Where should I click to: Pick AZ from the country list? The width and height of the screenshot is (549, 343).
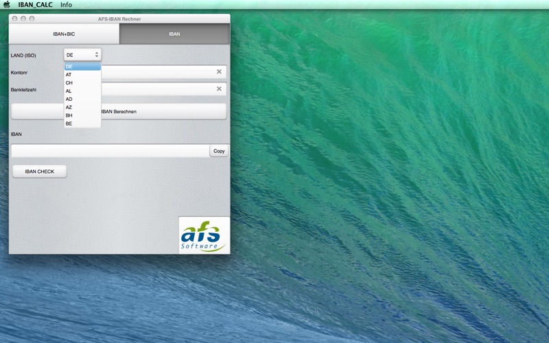tap(82, 107)
